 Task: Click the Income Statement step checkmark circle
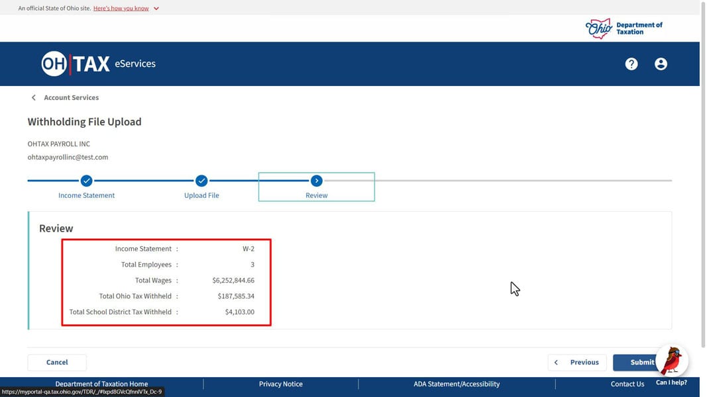86,181
